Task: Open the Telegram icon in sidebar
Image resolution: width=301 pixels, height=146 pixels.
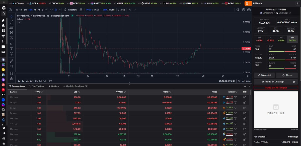Action: 3,133
